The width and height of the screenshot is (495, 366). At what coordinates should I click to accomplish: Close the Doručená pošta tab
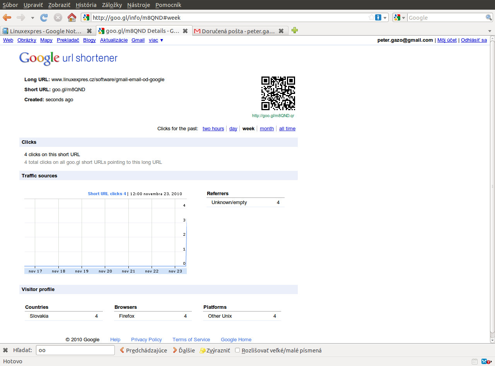(281, 31)
